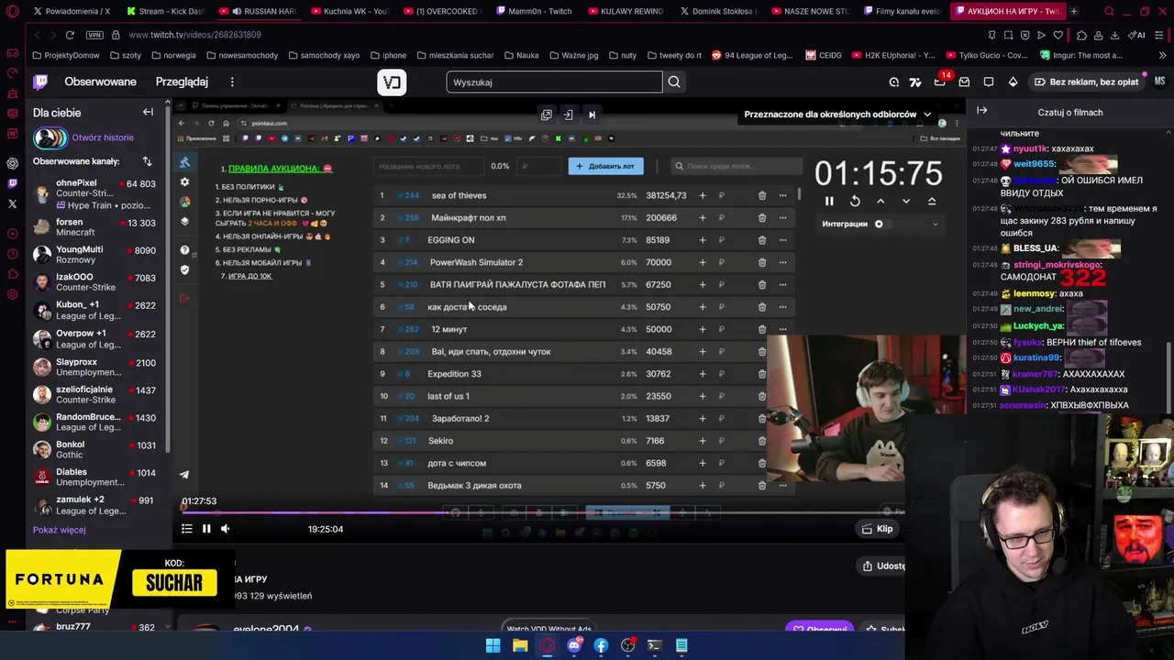Viewport: 1174px width, 660px height.
Task: Click the Otwórz historie link
Action: tap(103, 137)
